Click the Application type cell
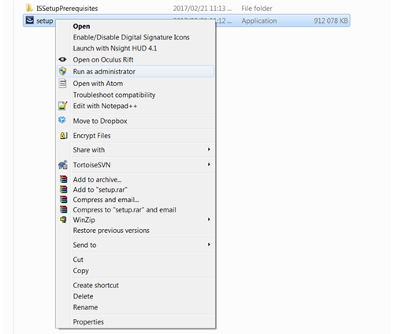The image size is (394, 334). (259, 21)
